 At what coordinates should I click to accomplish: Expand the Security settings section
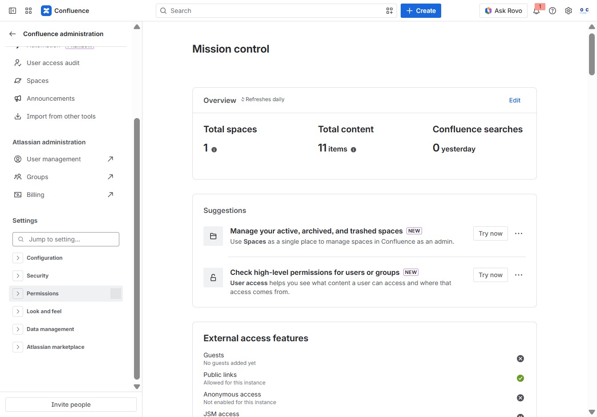[x=18, y=276]
